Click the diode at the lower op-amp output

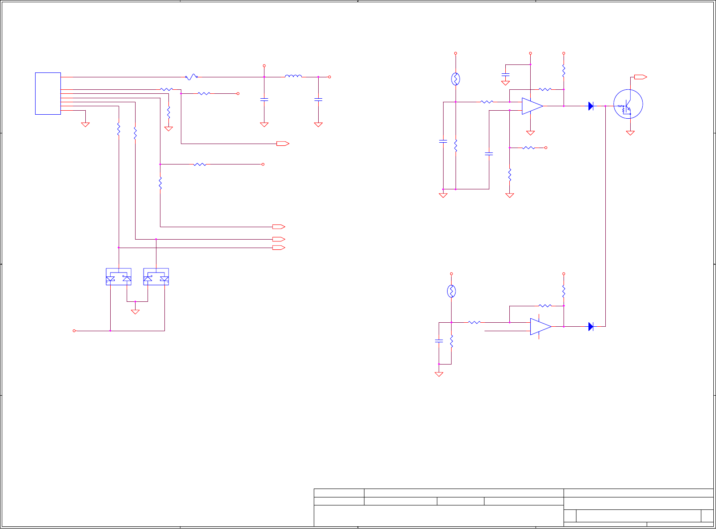(591, 327)
